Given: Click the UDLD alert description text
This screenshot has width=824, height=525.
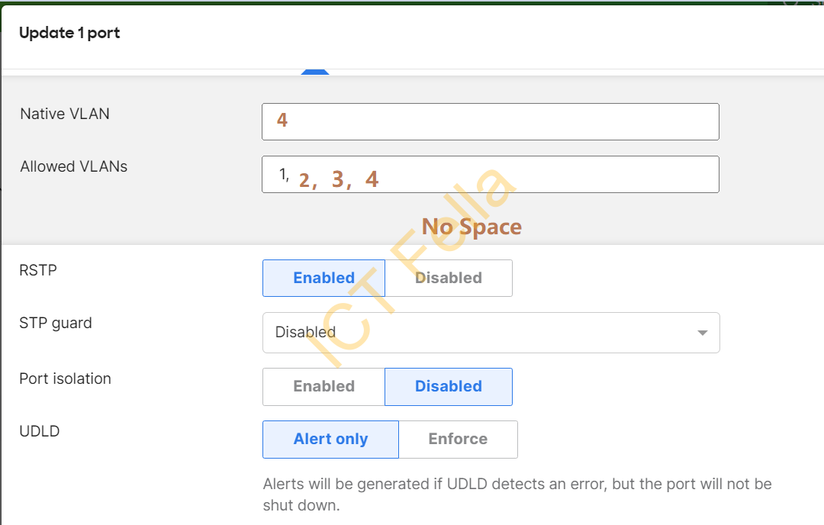Looking at the screenshot, I should tap(517, 494).
